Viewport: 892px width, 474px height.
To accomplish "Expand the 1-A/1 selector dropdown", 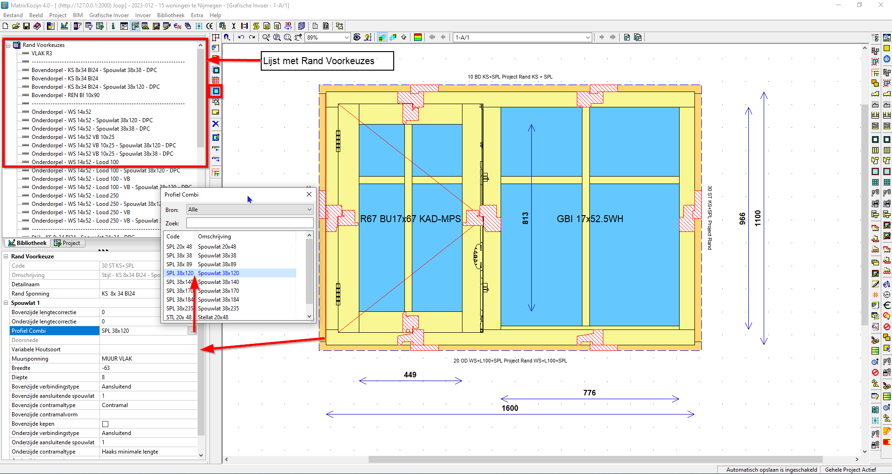I will click(587, 37).
